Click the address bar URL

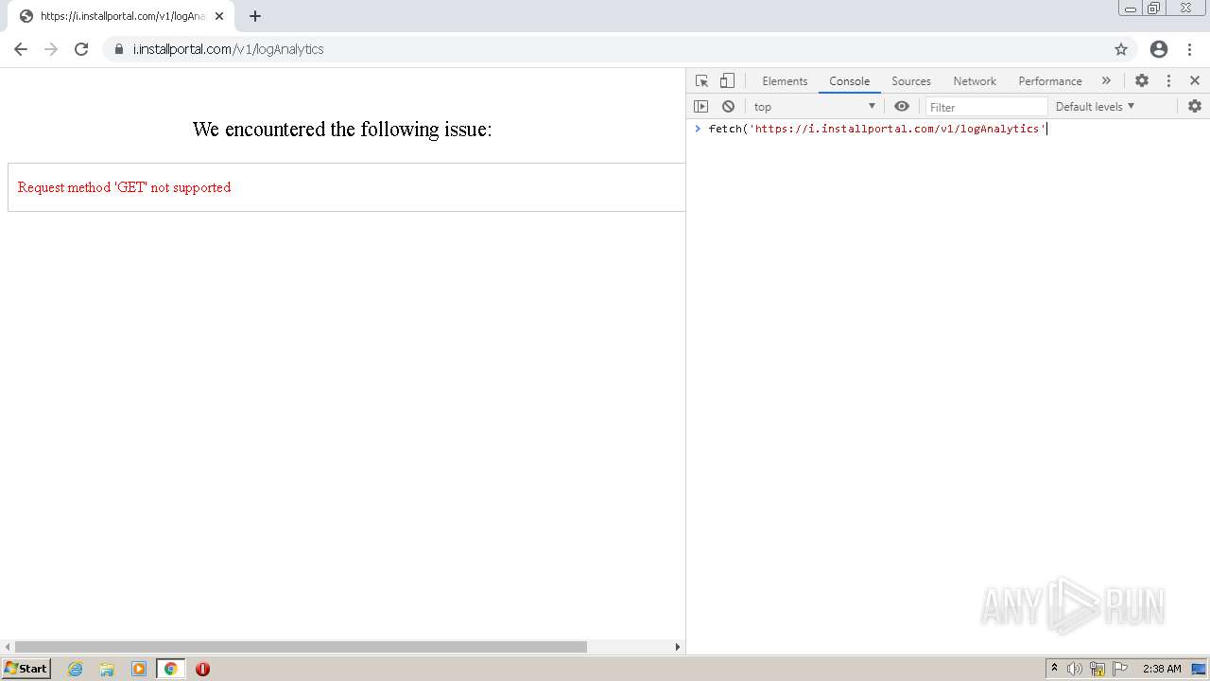228,49
